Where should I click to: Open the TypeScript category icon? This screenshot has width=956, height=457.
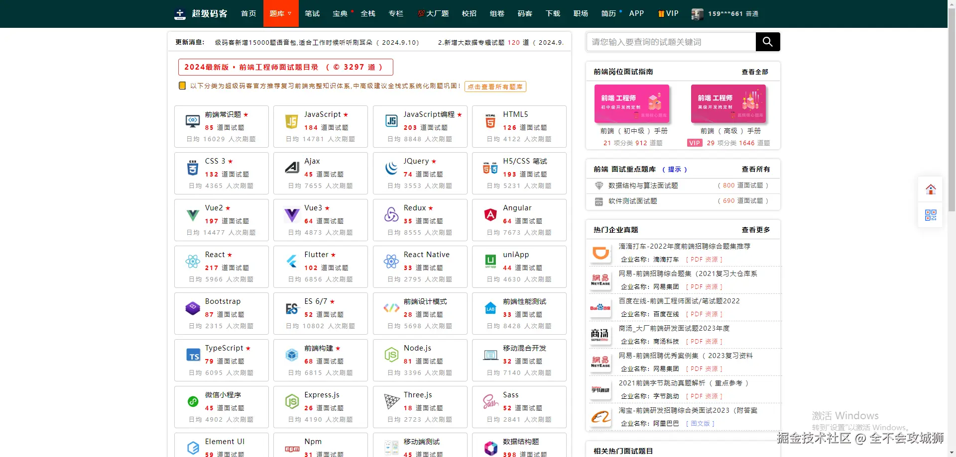pos(193,355)
